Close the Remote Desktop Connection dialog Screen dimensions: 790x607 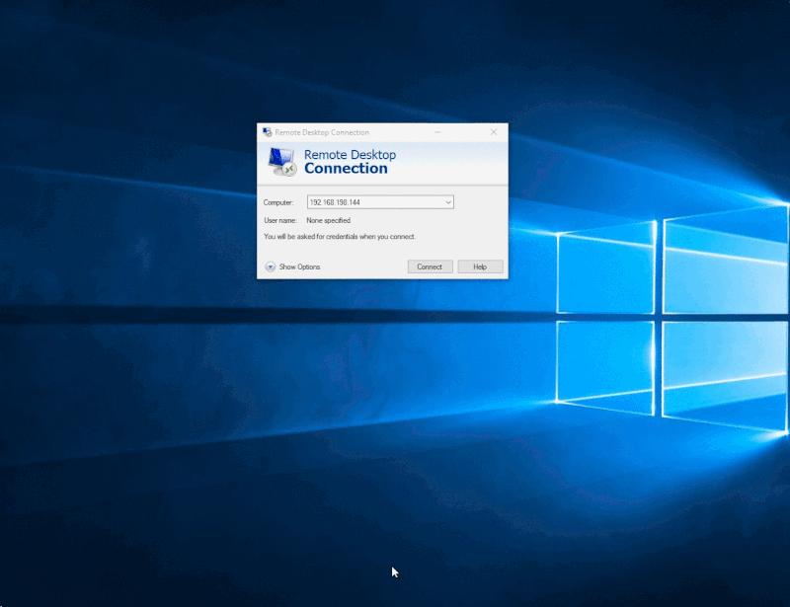point(493,131)
